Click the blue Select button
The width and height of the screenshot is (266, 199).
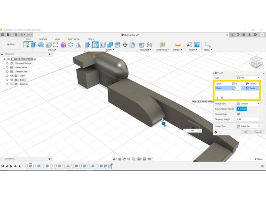click(242, 109)
